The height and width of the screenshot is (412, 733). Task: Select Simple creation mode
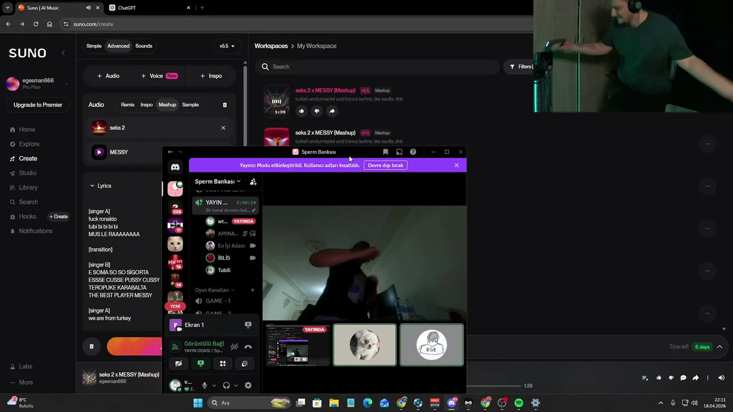(x=94, y=46)
